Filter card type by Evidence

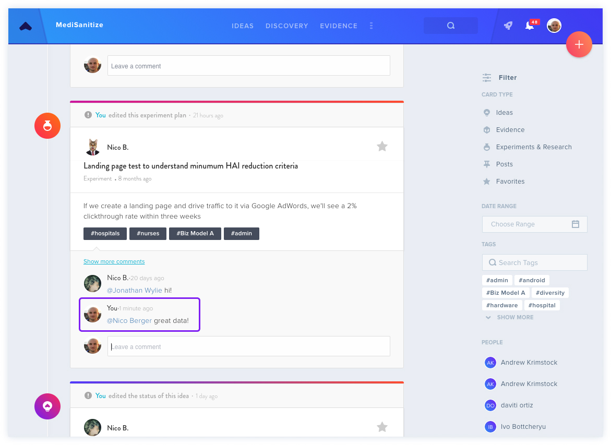(510, 130)
